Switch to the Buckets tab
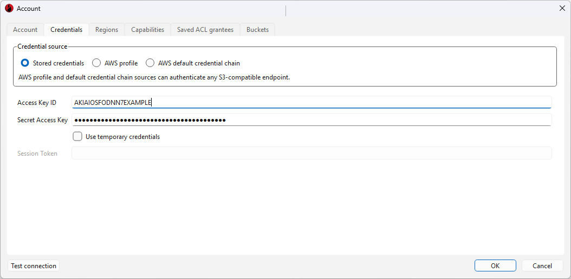 [x=257, y=30]
